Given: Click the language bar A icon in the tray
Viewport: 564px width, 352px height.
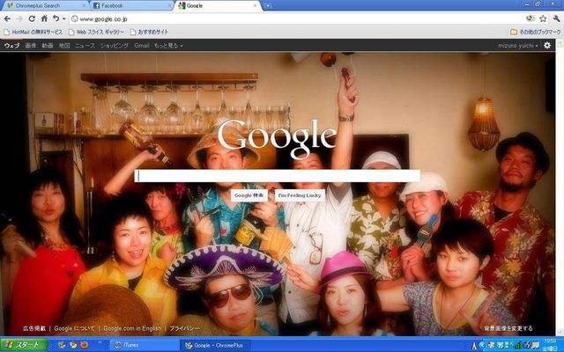Looking at the screenshot, I should [474, 346].
